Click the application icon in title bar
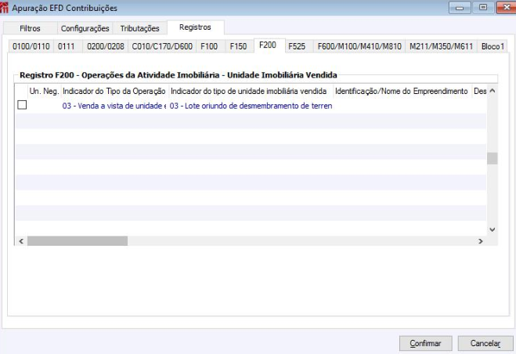The width and height of the screenshot is (516, 354). click(4, 8)
